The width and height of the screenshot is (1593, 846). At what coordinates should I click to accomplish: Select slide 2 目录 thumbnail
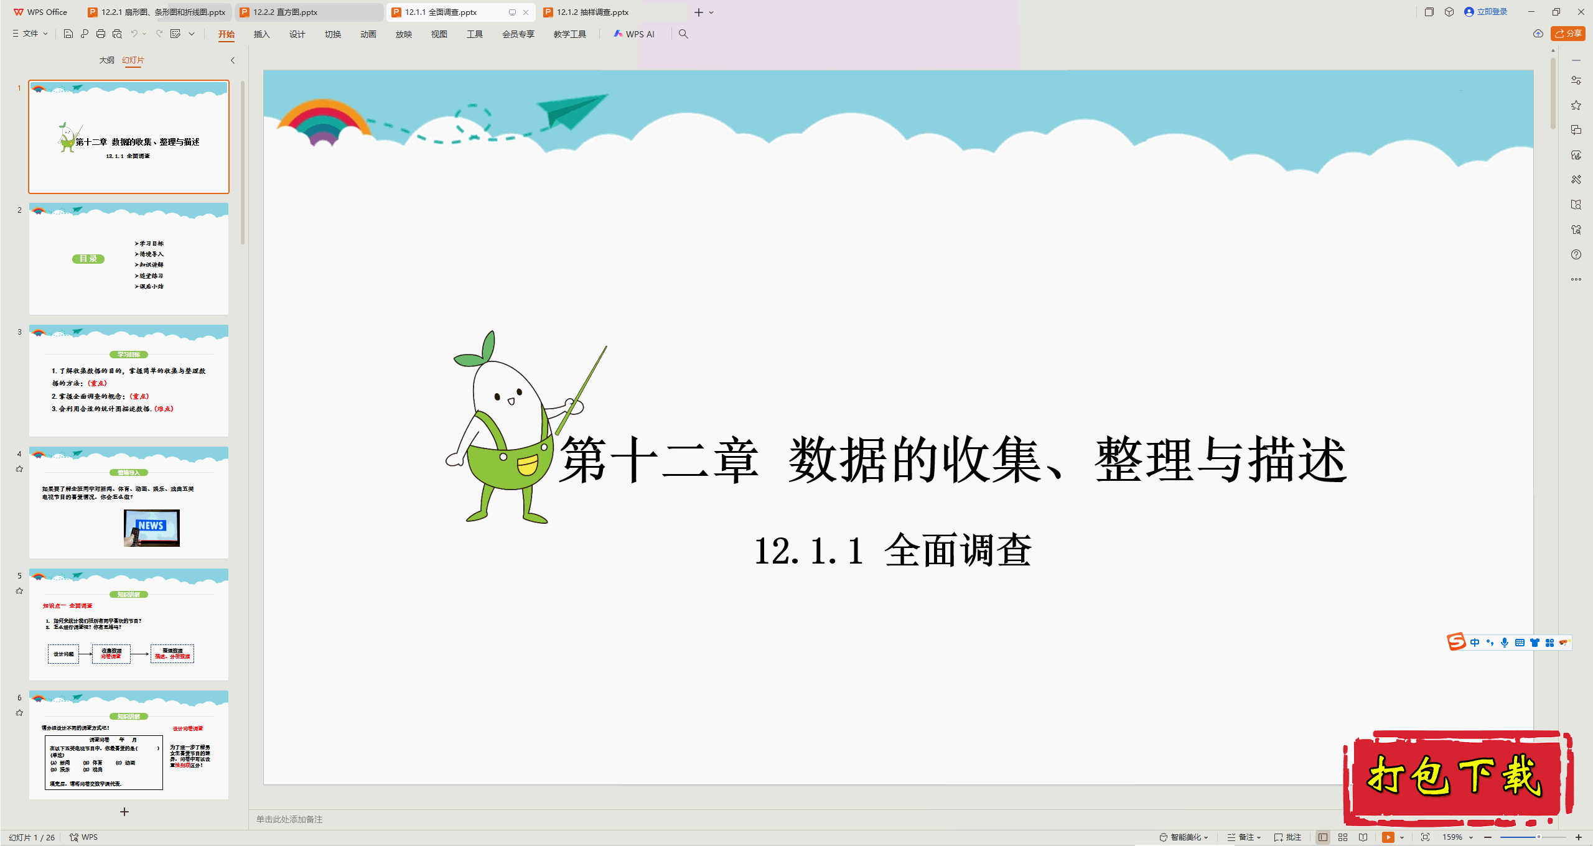coord(129,259)
